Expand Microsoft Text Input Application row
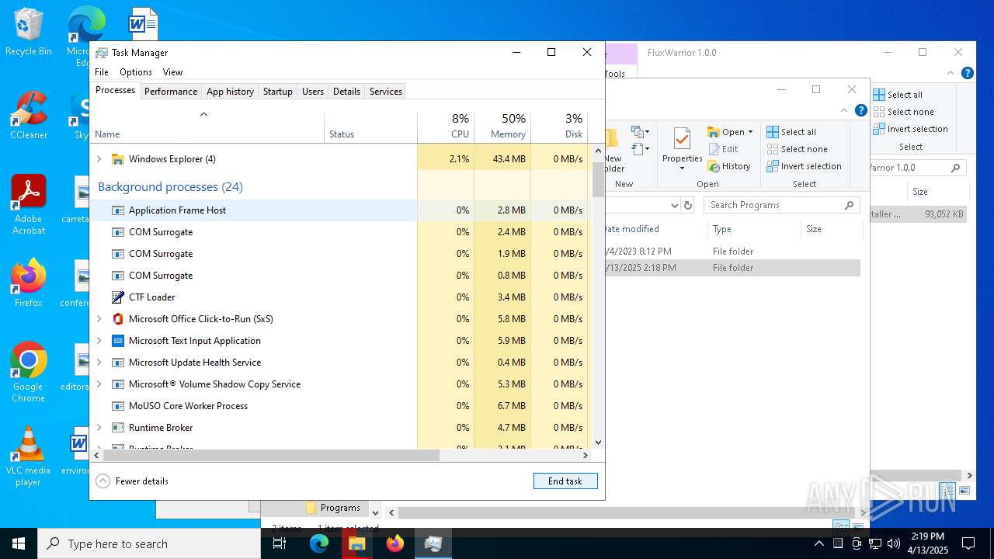 point(99,341)
